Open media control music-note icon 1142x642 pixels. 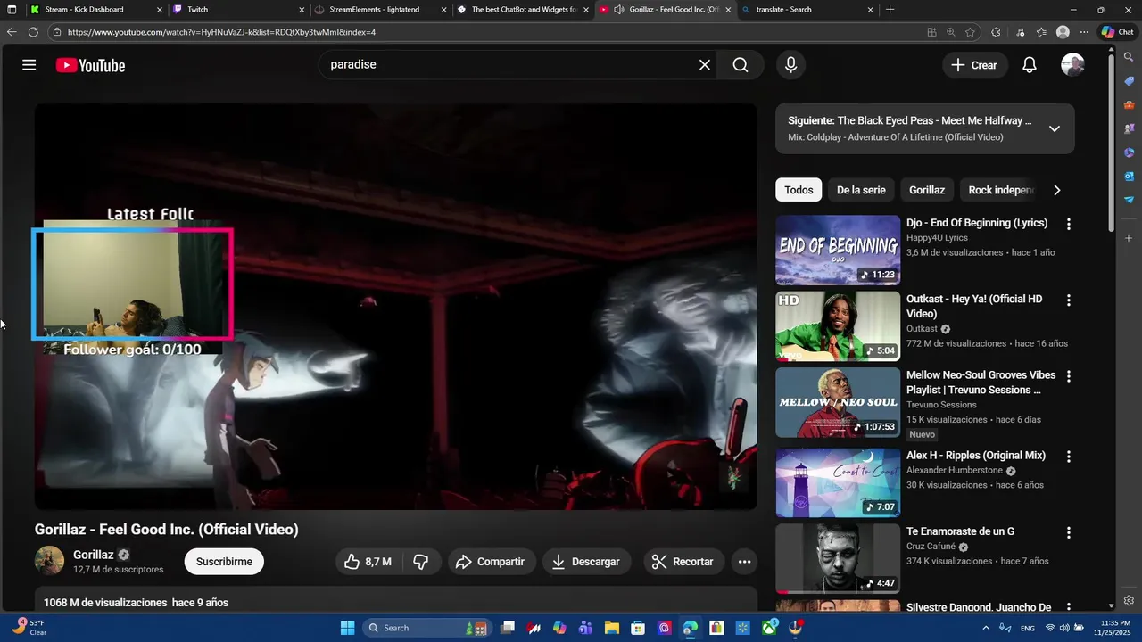[x=1021, y=32]
